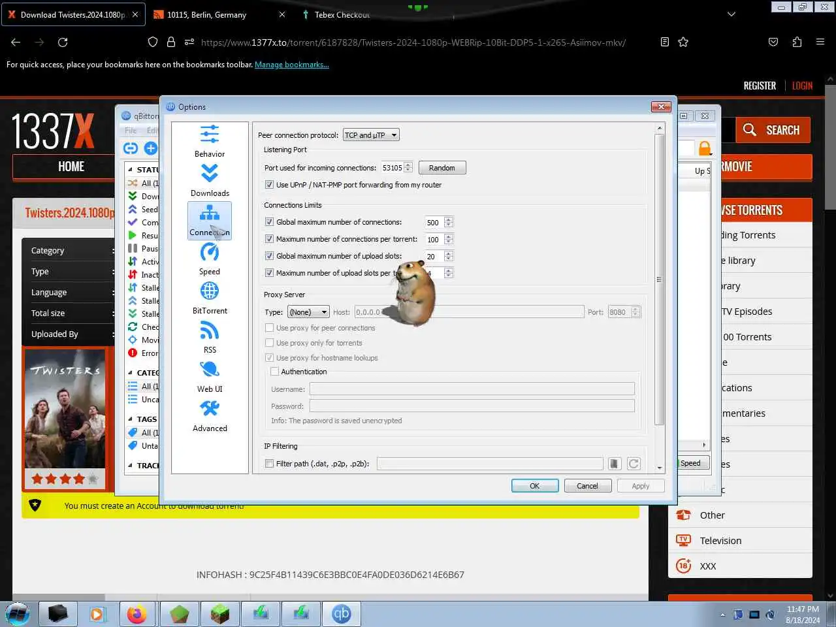Click the IP filter browse file icon

coord(614,464)
